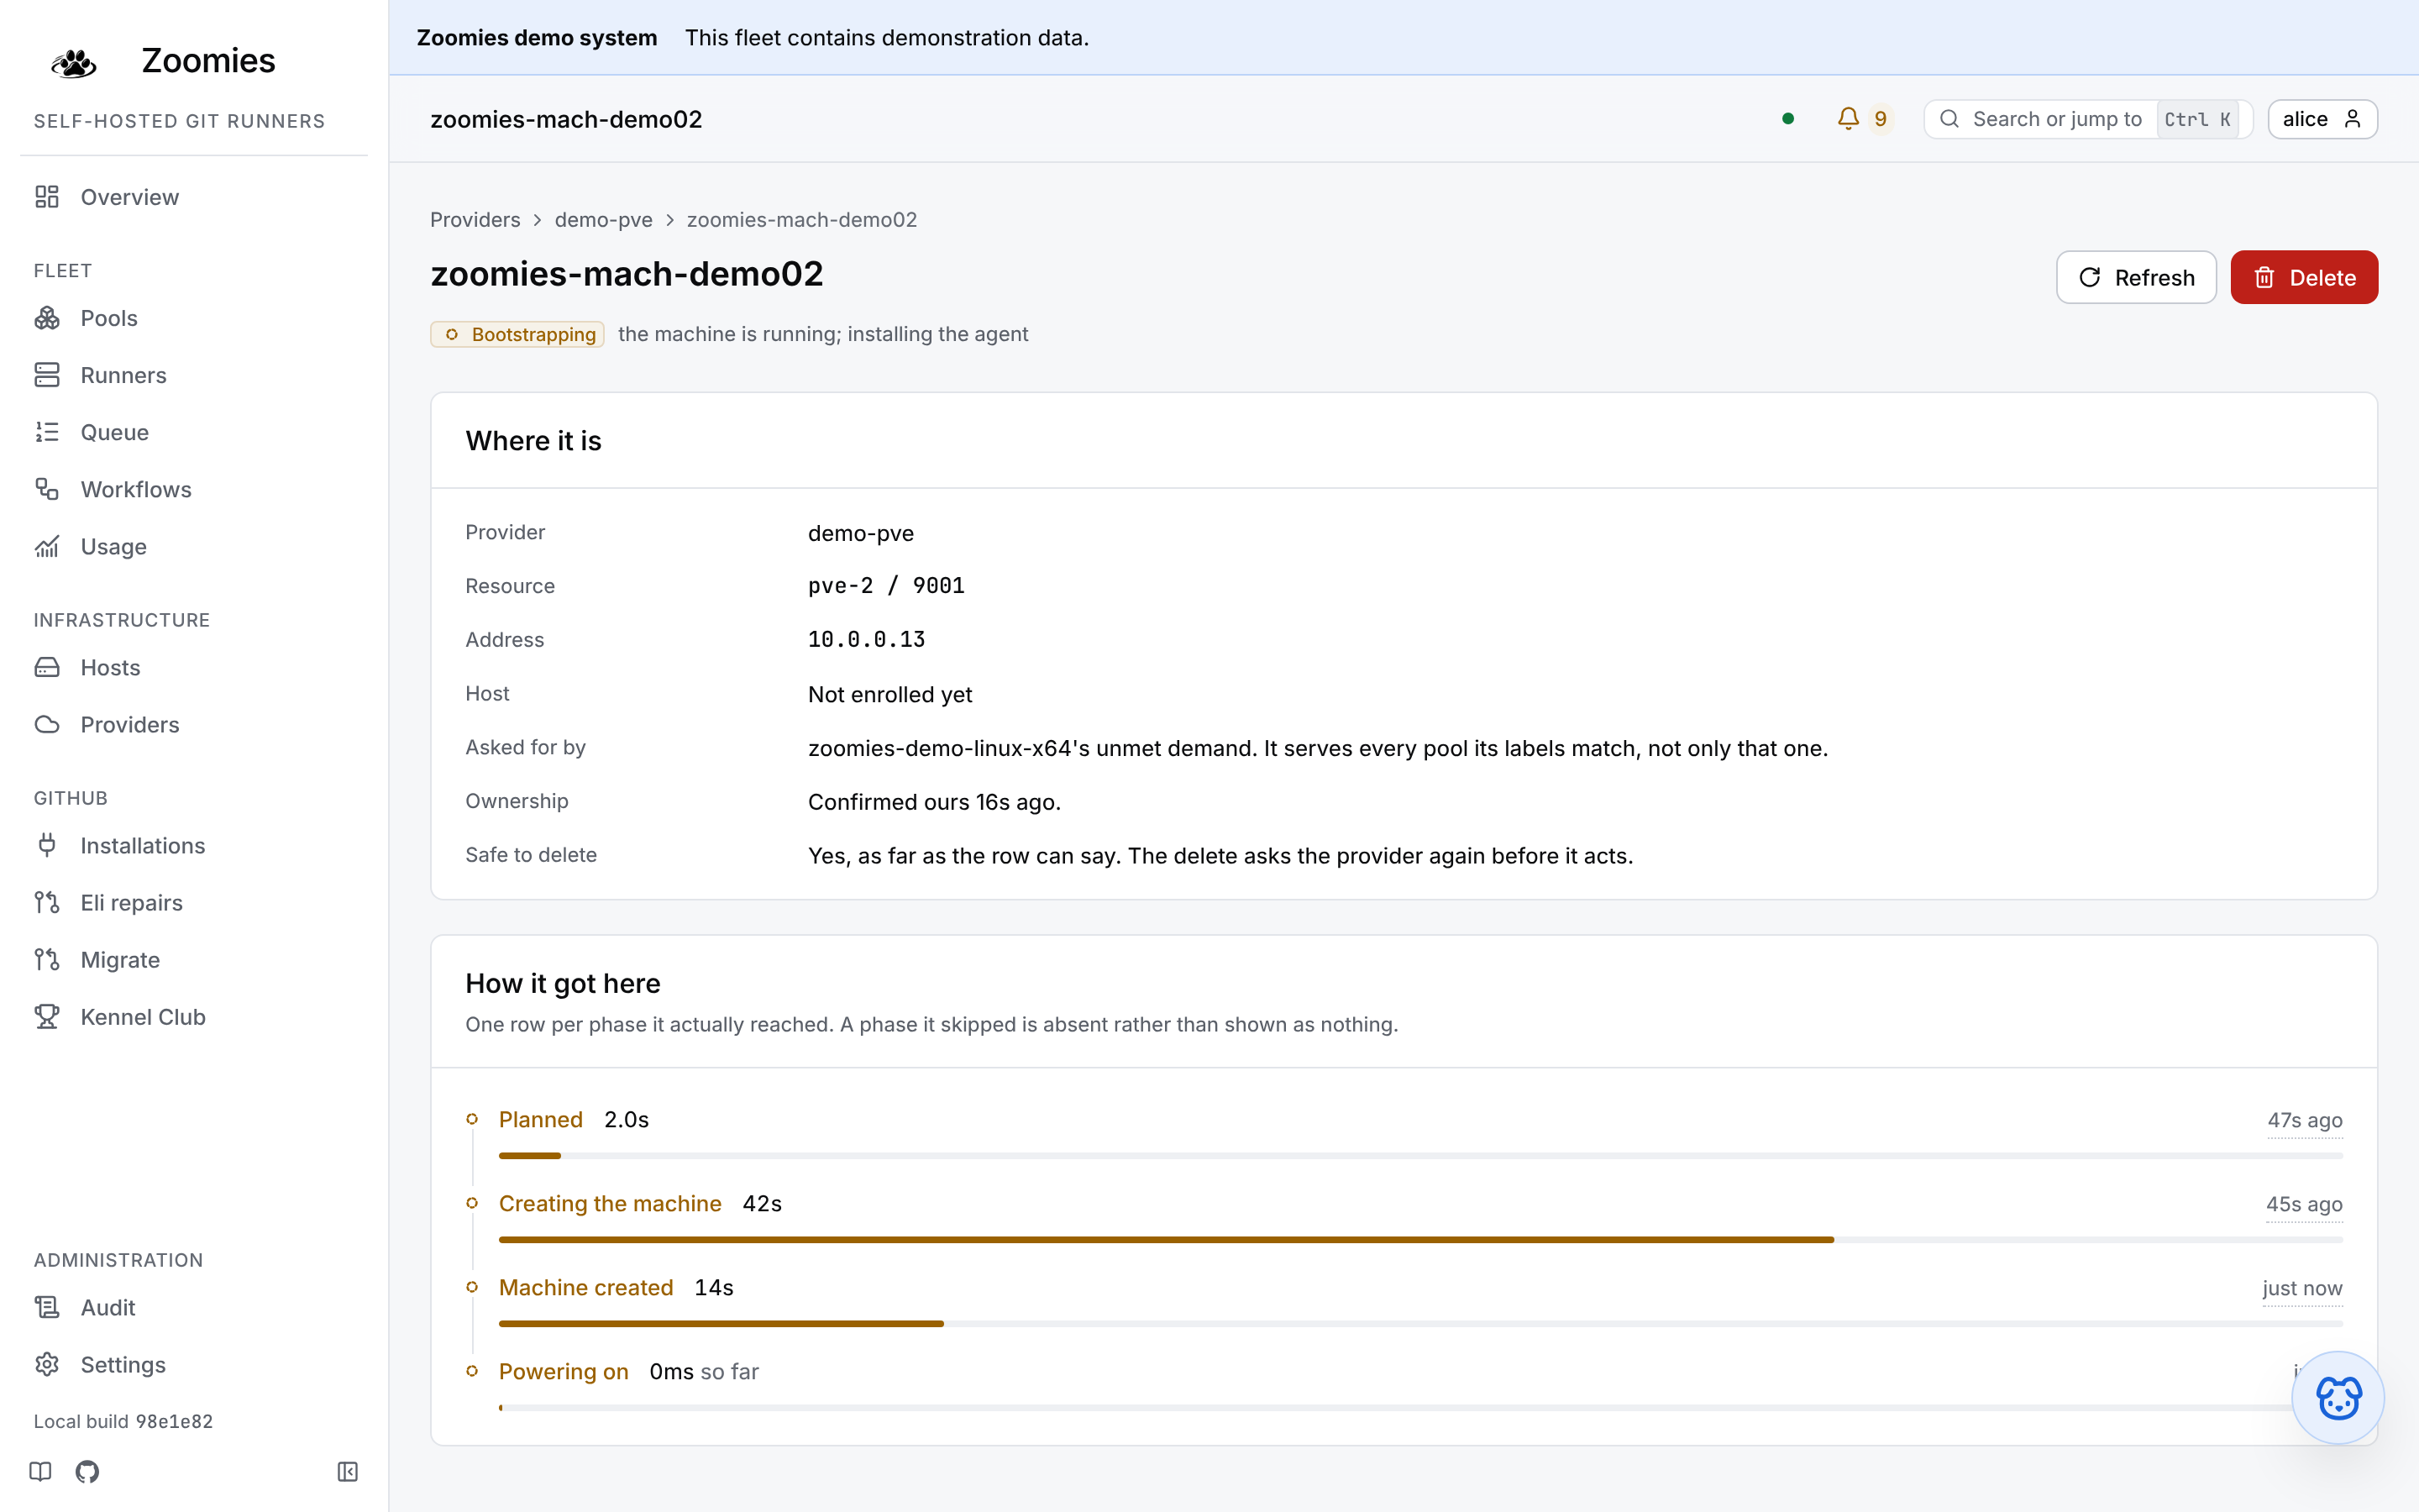Open Migrate page
The width and height of the screenshot is (2419, 1512).
194,959
